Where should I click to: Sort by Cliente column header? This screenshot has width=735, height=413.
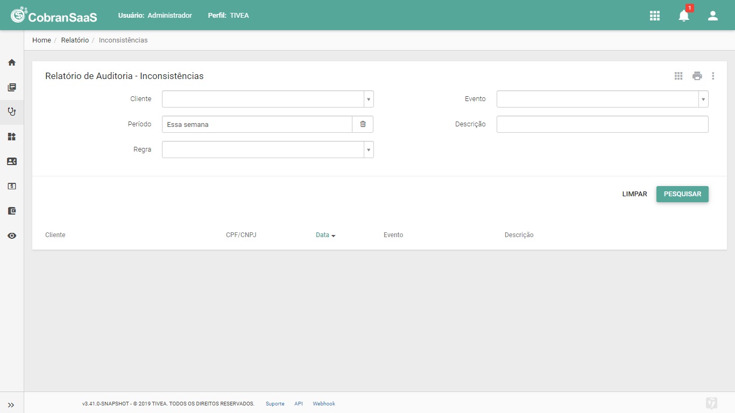click(x=55, y=235)
